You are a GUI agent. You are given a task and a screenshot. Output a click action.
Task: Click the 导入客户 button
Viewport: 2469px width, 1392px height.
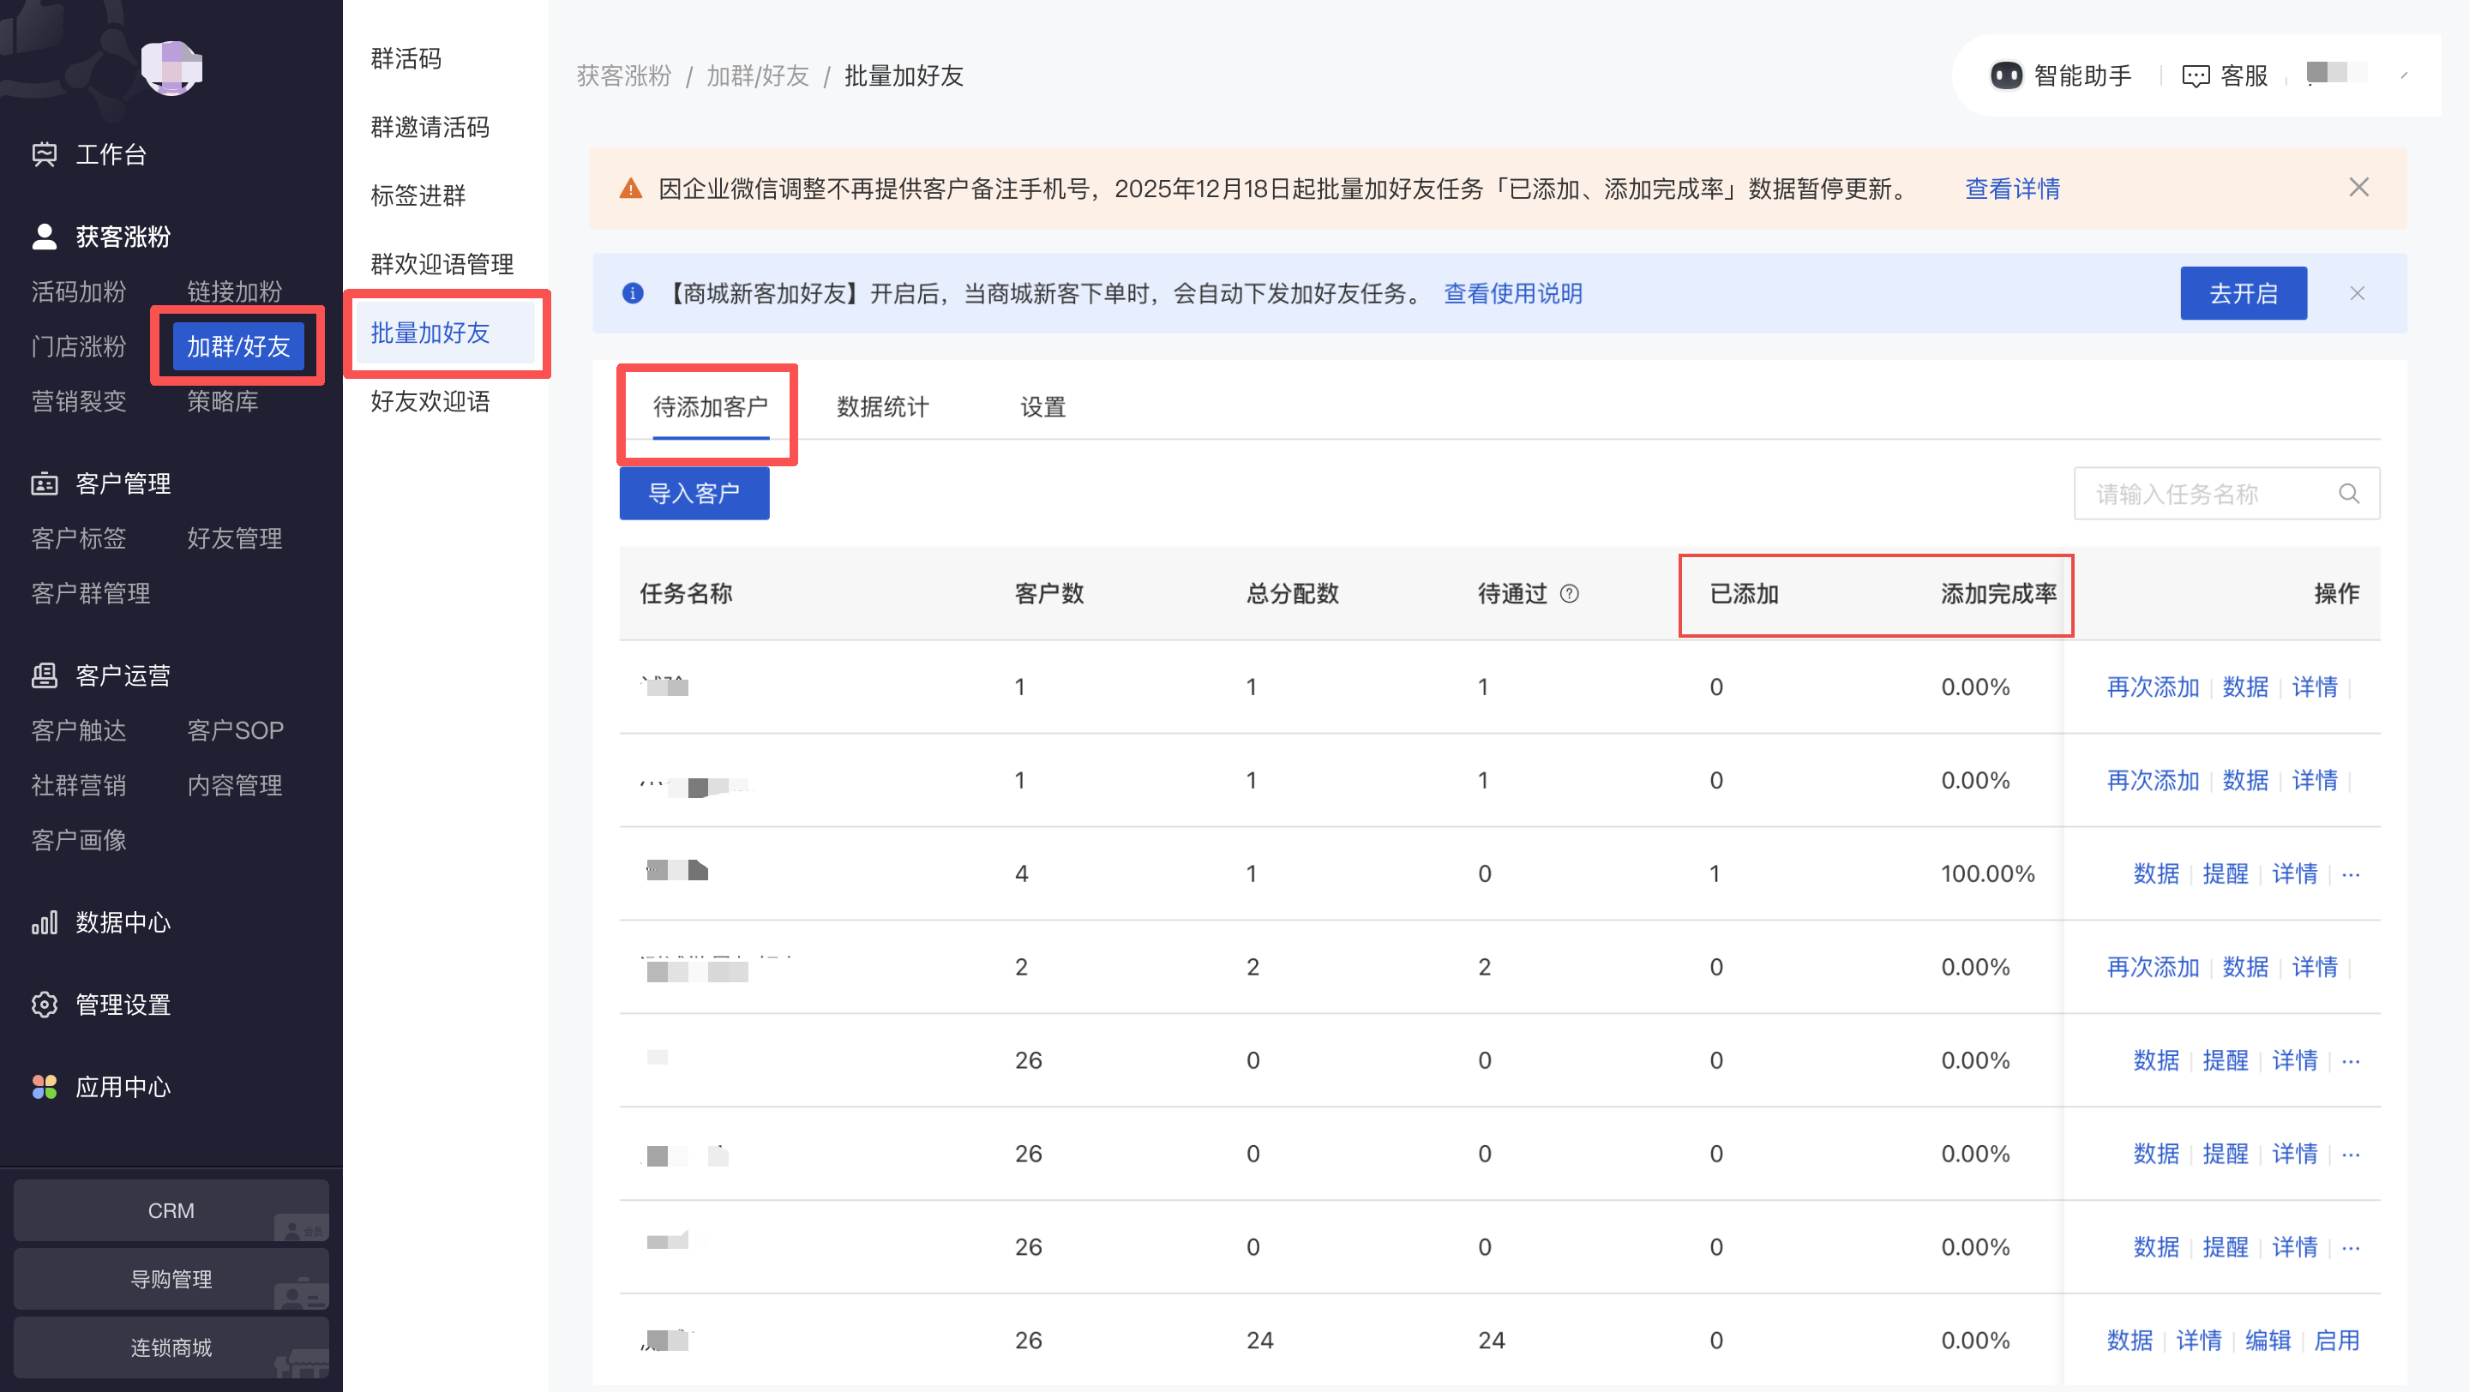click(x=694, y=494)
